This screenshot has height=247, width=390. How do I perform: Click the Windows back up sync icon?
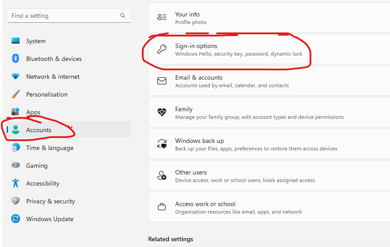pyautogui.click(x=162, y=144)
